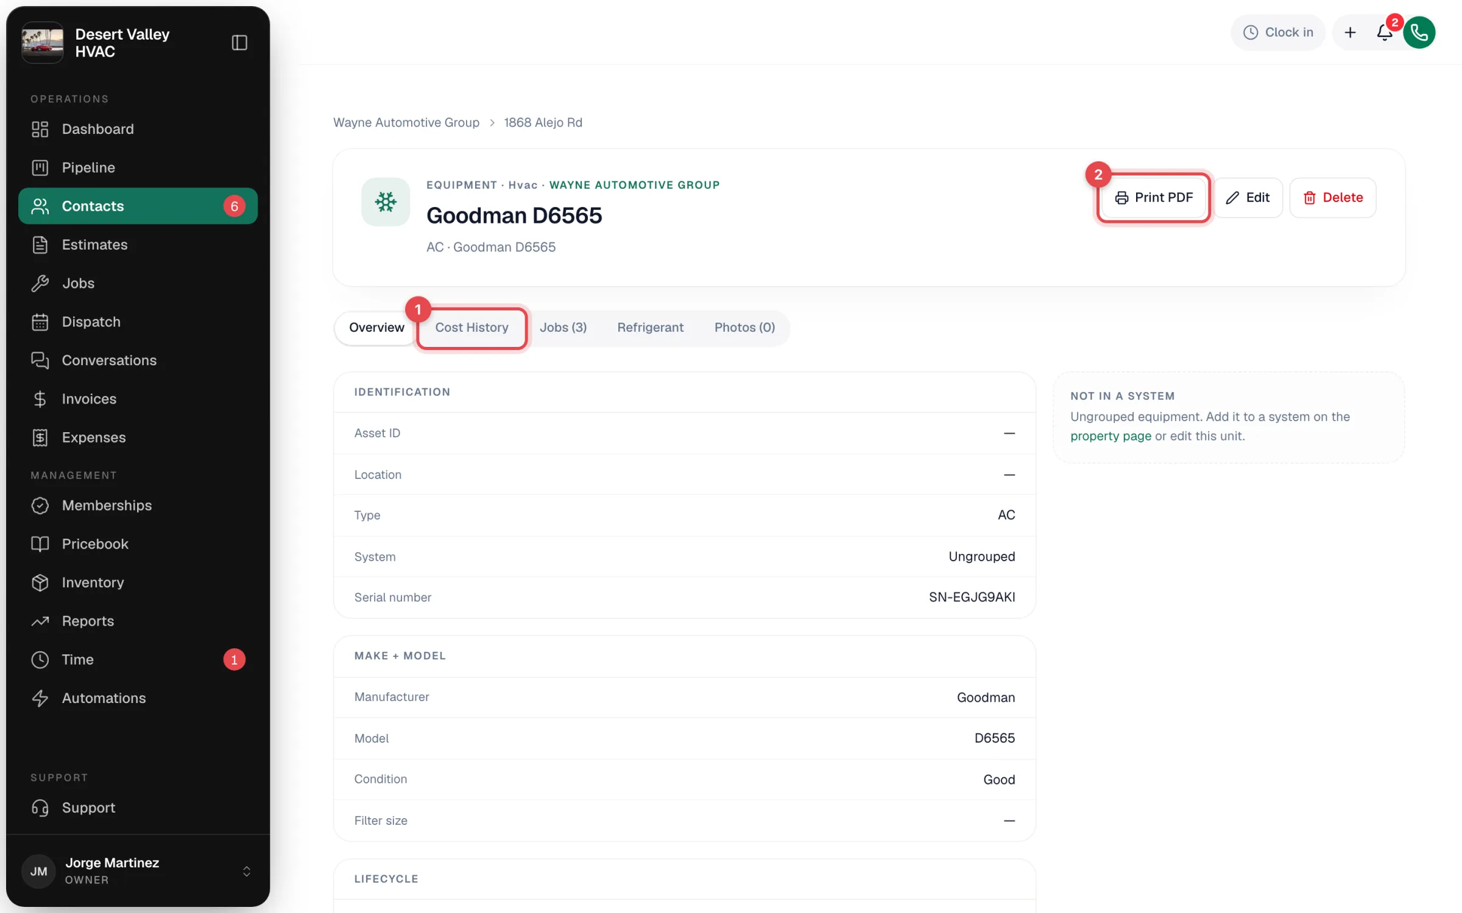
Task: Open the Estimates document icon
Action: coord(40,245)
